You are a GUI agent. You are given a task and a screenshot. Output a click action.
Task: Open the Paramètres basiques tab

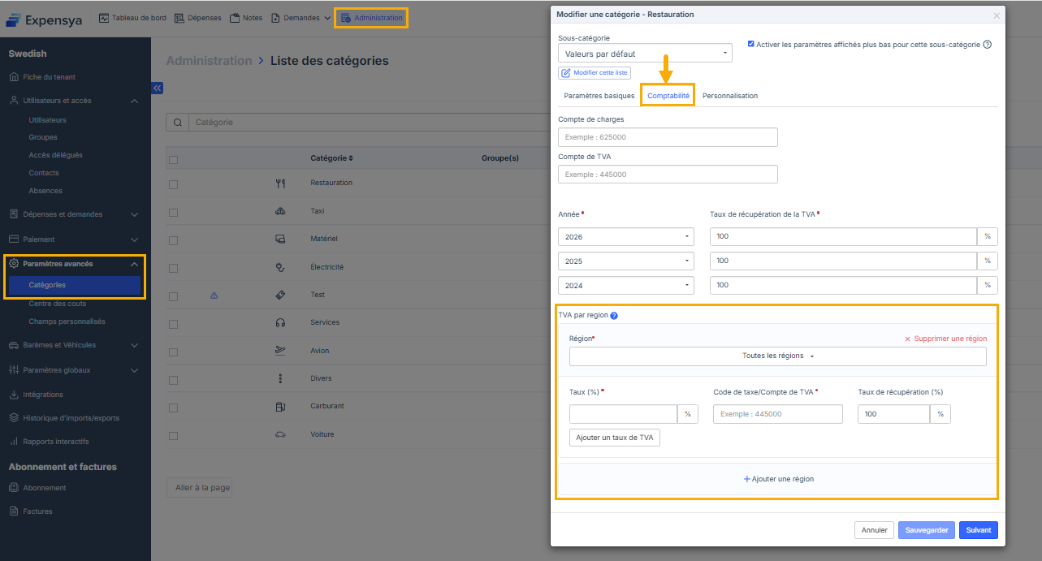599,96
